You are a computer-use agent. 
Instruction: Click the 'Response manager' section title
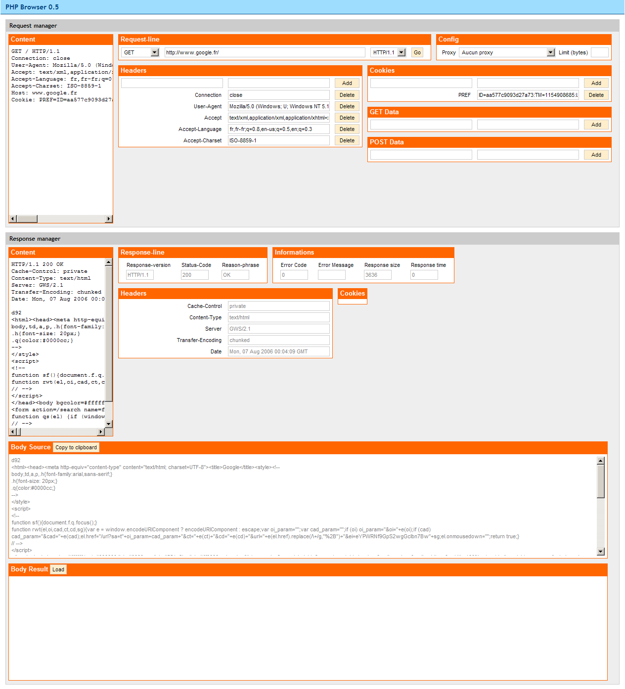click(35, 239)
